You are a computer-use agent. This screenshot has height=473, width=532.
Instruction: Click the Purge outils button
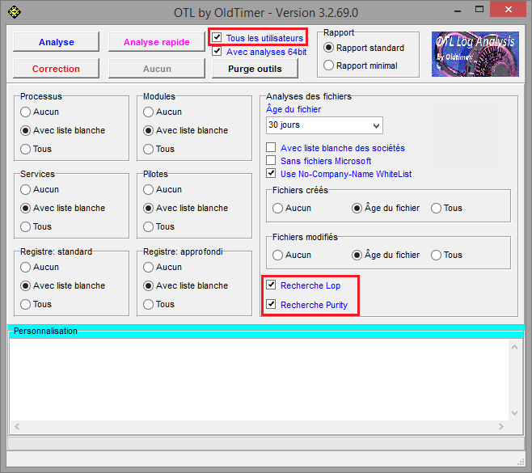255,69
